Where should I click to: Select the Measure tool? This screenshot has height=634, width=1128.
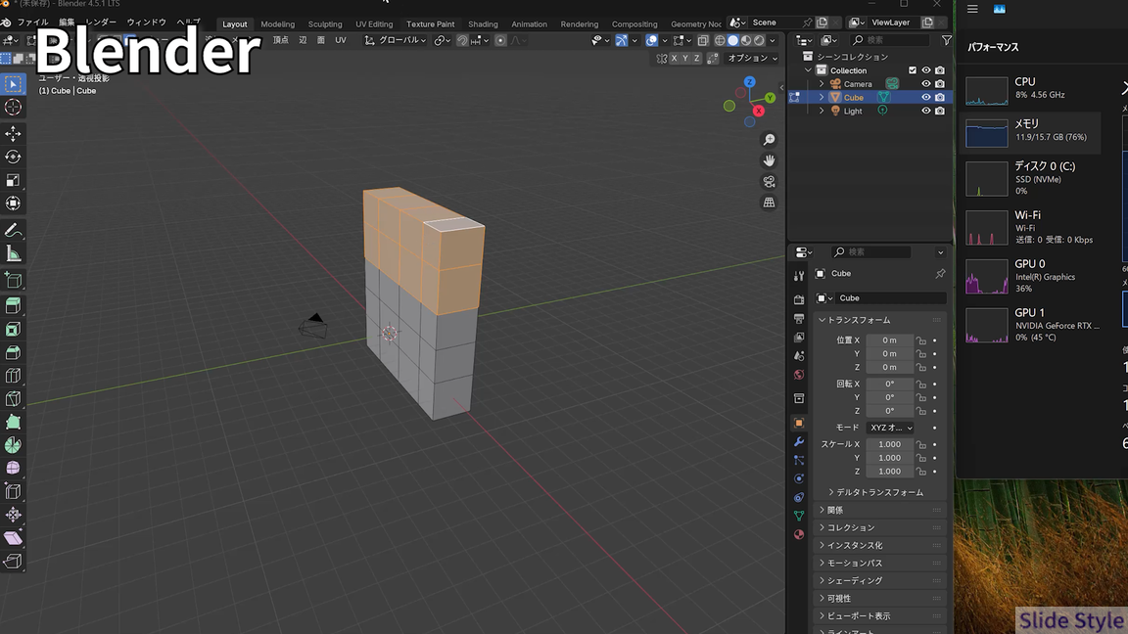(x=13, y=254)
